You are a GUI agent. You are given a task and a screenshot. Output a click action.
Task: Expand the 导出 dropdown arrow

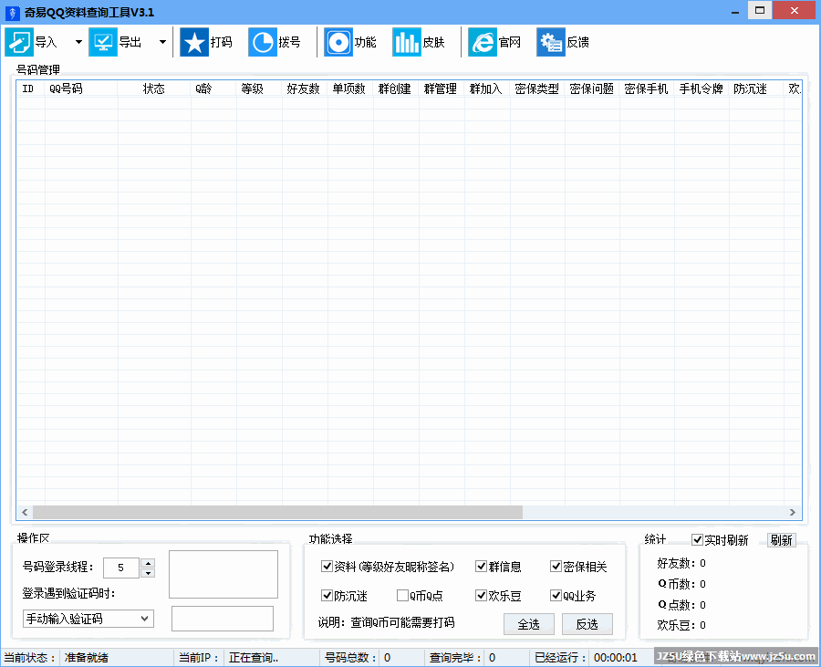[x=163, y=42]
